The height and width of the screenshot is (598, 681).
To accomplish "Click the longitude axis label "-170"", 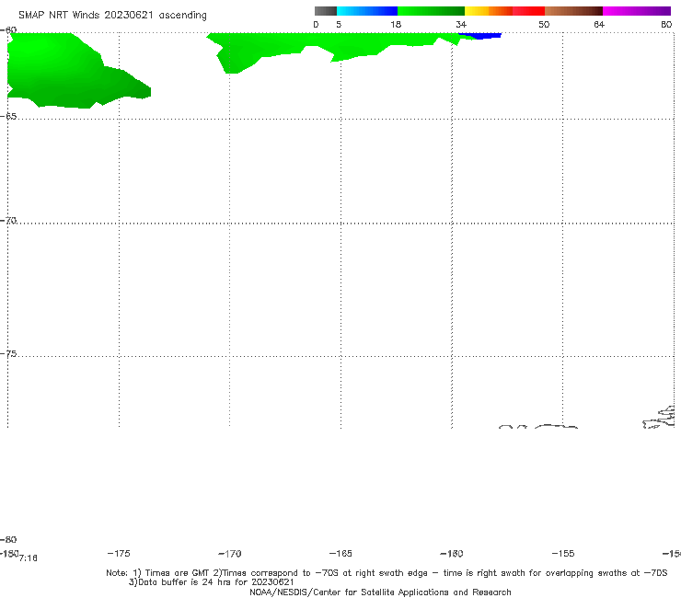I will (230, 554).
